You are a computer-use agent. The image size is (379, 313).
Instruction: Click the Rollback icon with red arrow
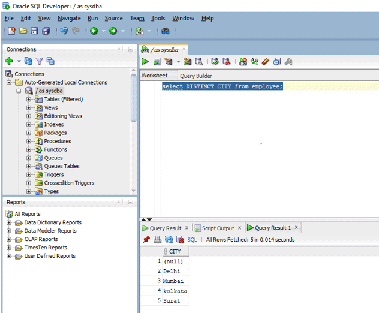coord(227,62)
